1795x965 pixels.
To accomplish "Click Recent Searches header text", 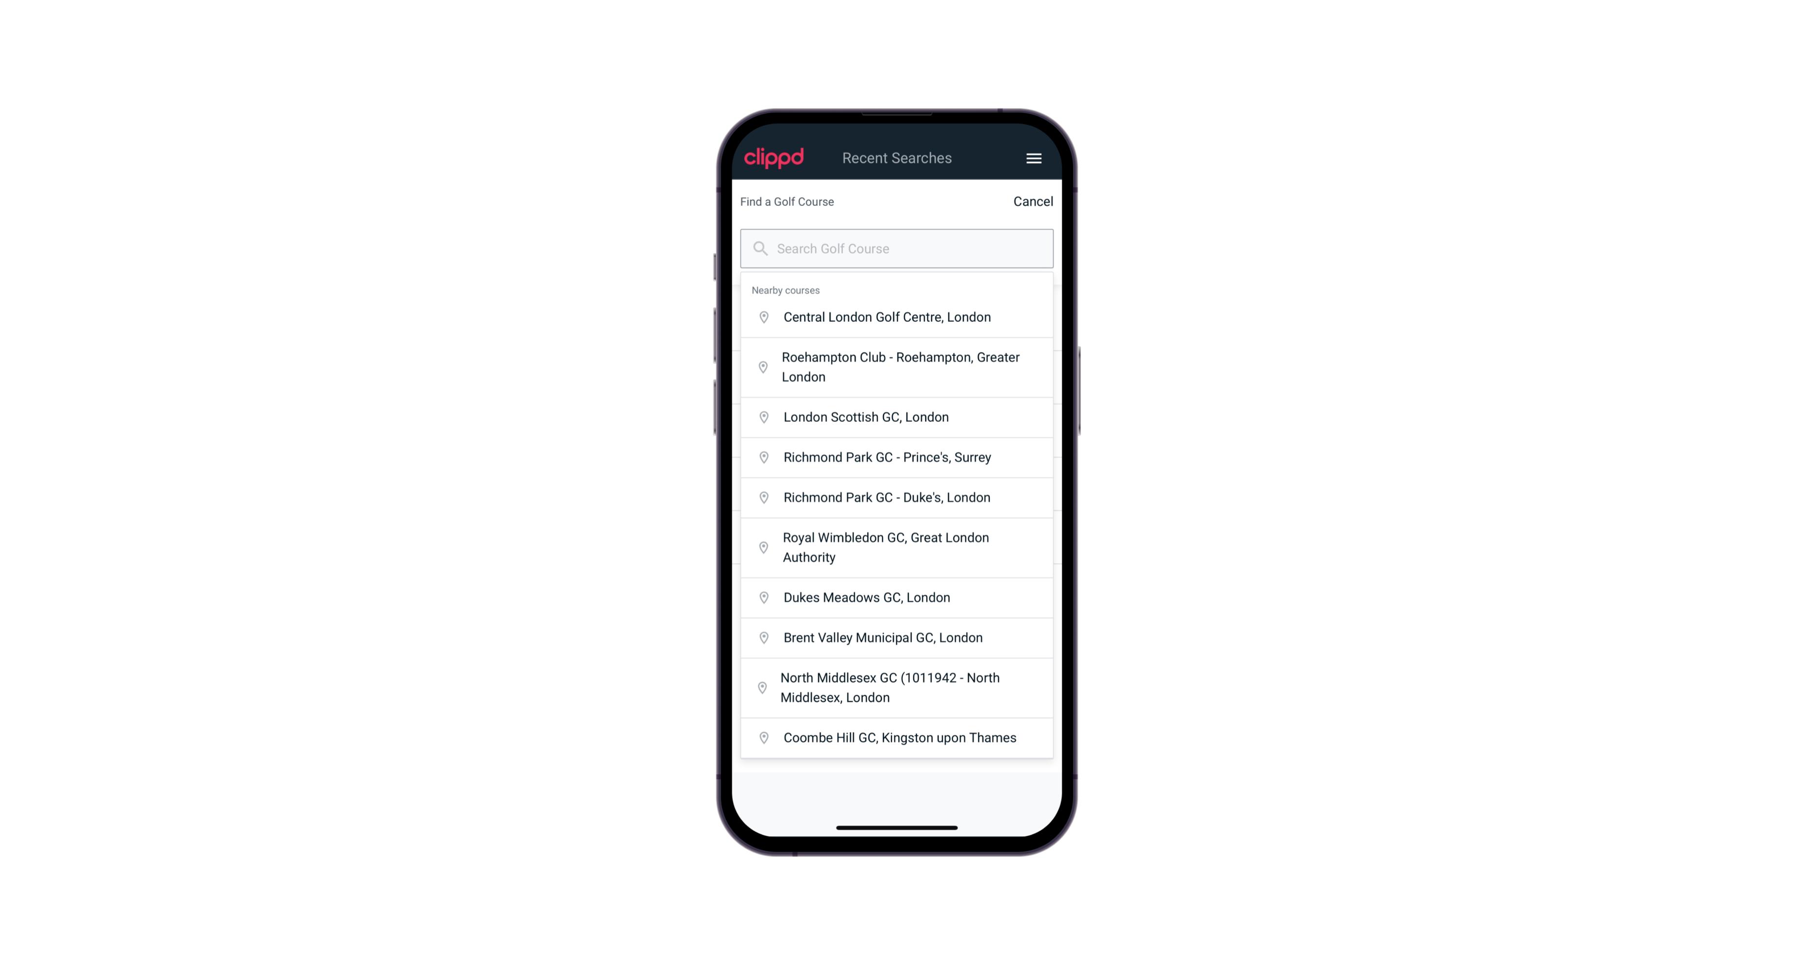I will pyautogui.click(x=897, y=158).
